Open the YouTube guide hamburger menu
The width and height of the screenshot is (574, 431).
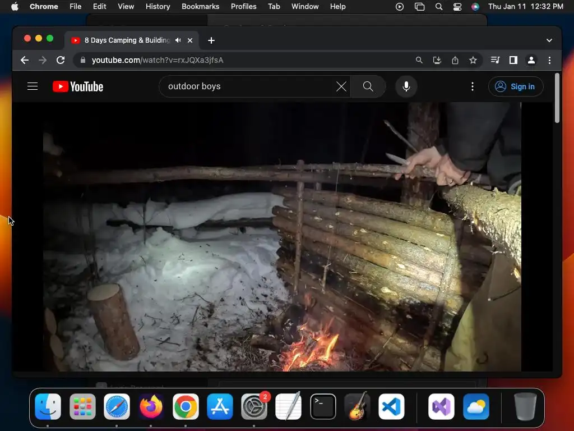pos(33,86)
